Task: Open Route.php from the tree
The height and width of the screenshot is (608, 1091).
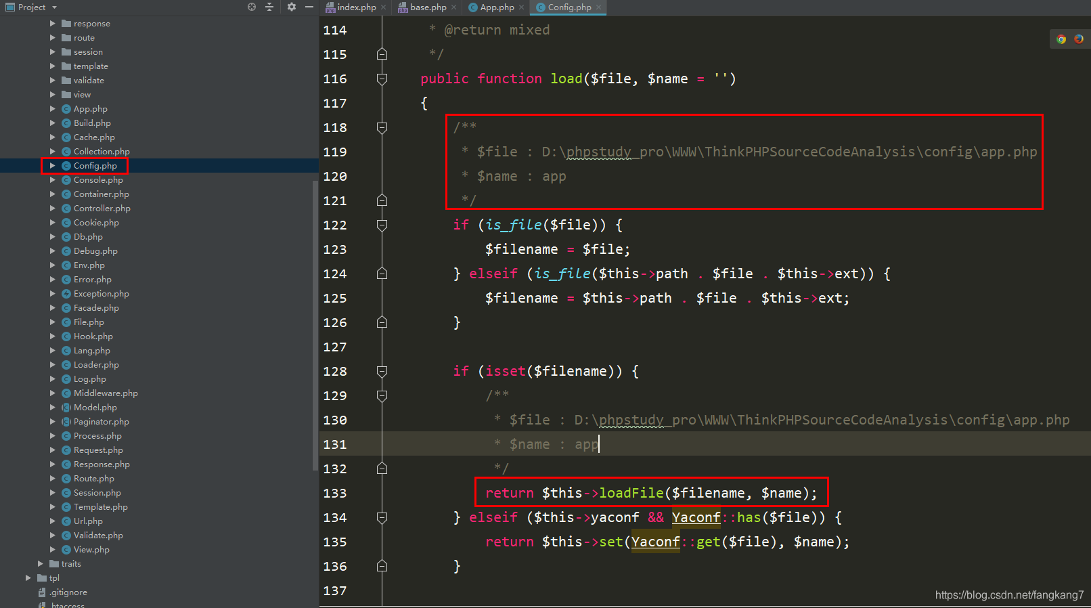Action: coord(93,479)
